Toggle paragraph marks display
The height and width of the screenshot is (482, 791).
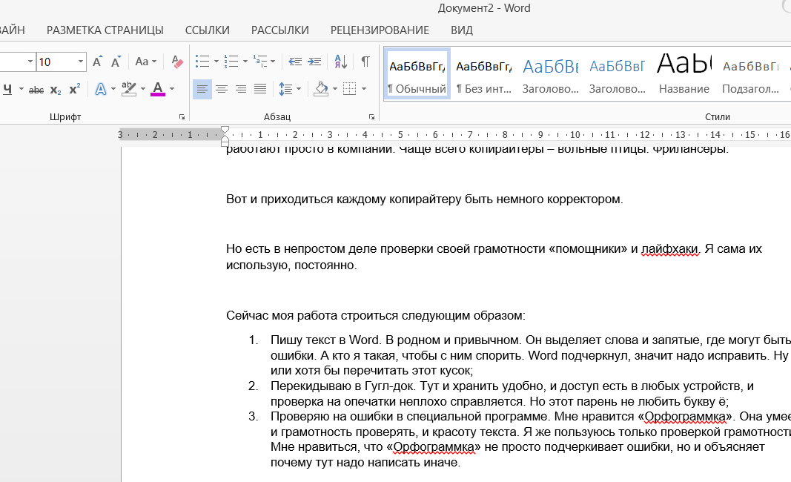pyautogui.click(x=364, y=62)
